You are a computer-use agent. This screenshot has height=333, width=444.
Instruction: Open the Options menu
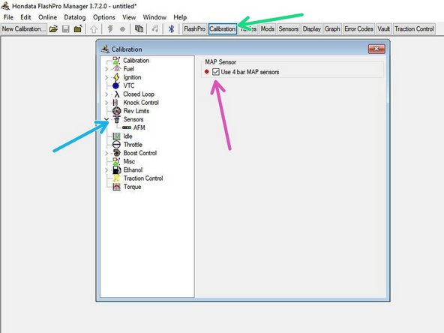point(104,17)
